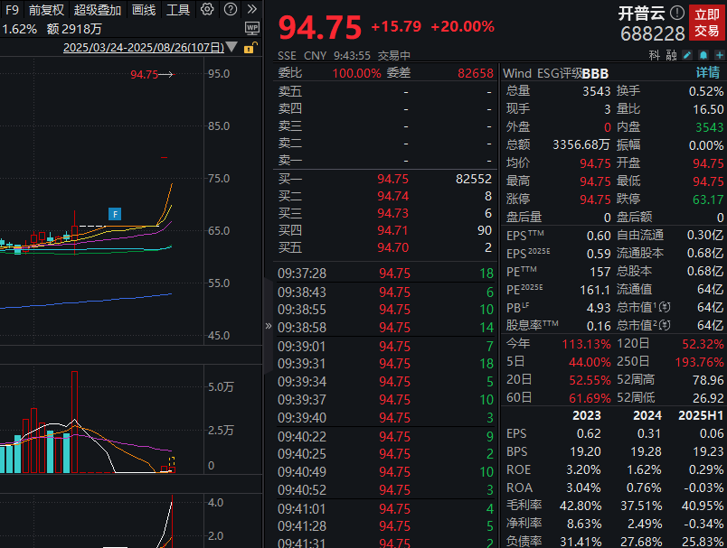
Task: Click the F marker on chart
Action: (x=115, y=214)
